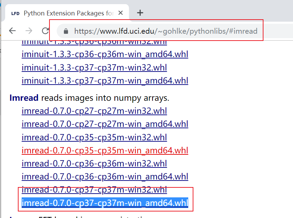Download imread-0.7.0-cp37-cp37m-win_amd64.whl

pos(104,203)
